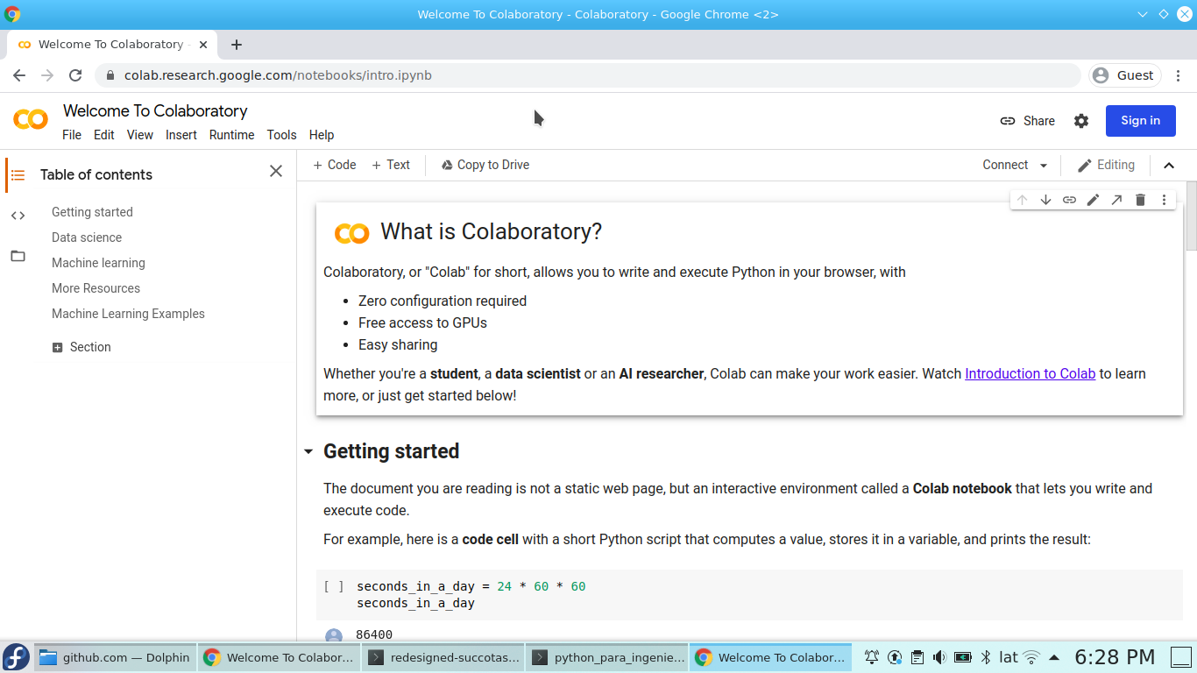
Task: Reload the page in Chrome
Action: (75, 75)
